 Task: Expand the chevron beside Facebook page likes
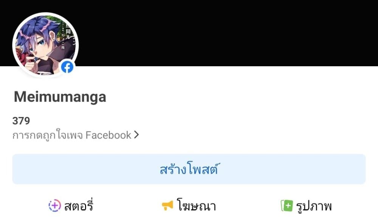click(x=136, y=135)
